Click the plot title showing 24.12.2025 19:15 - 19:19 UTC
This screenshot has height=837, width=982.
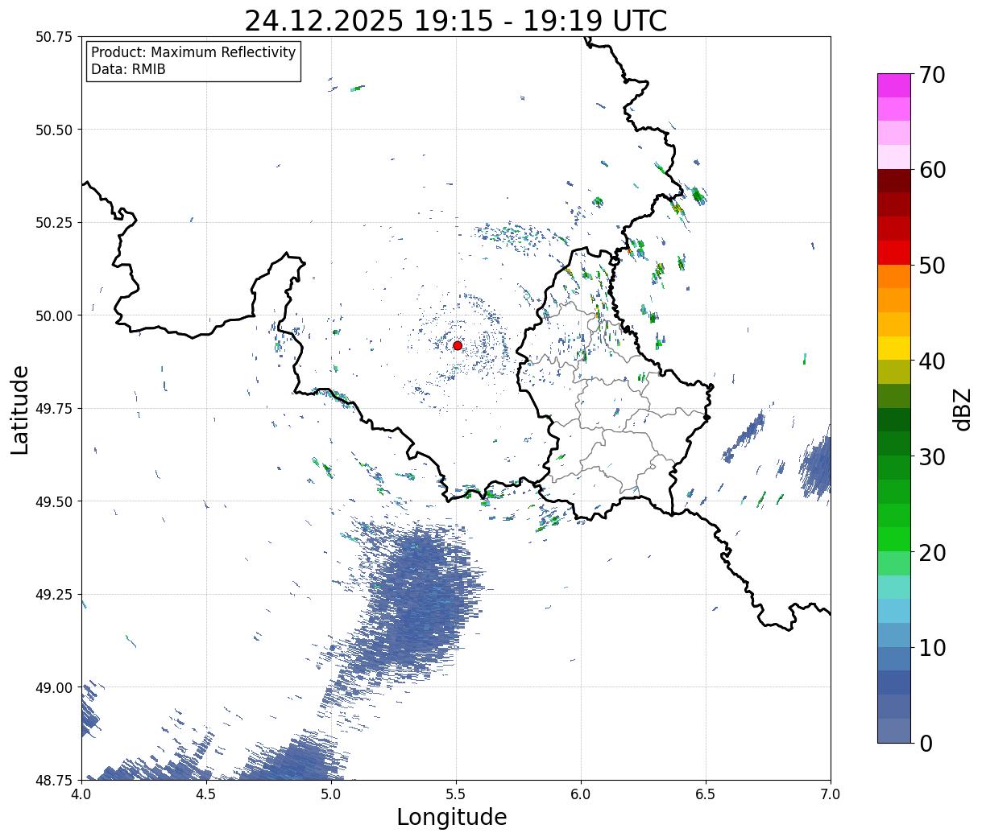click(456, 20)
